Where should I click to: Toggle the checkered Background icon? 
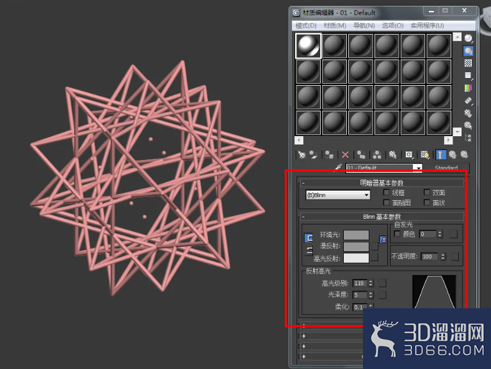point(468,63)
